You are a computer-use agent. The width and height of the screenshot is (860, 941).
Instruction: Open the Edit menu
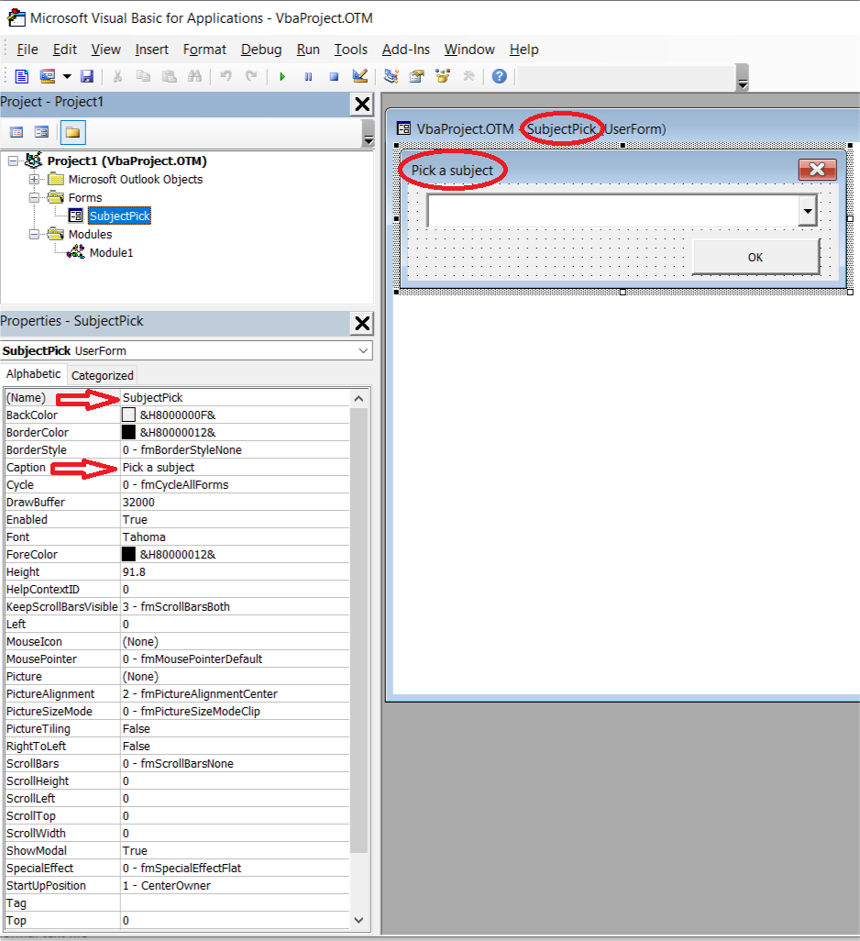(65, 50)
